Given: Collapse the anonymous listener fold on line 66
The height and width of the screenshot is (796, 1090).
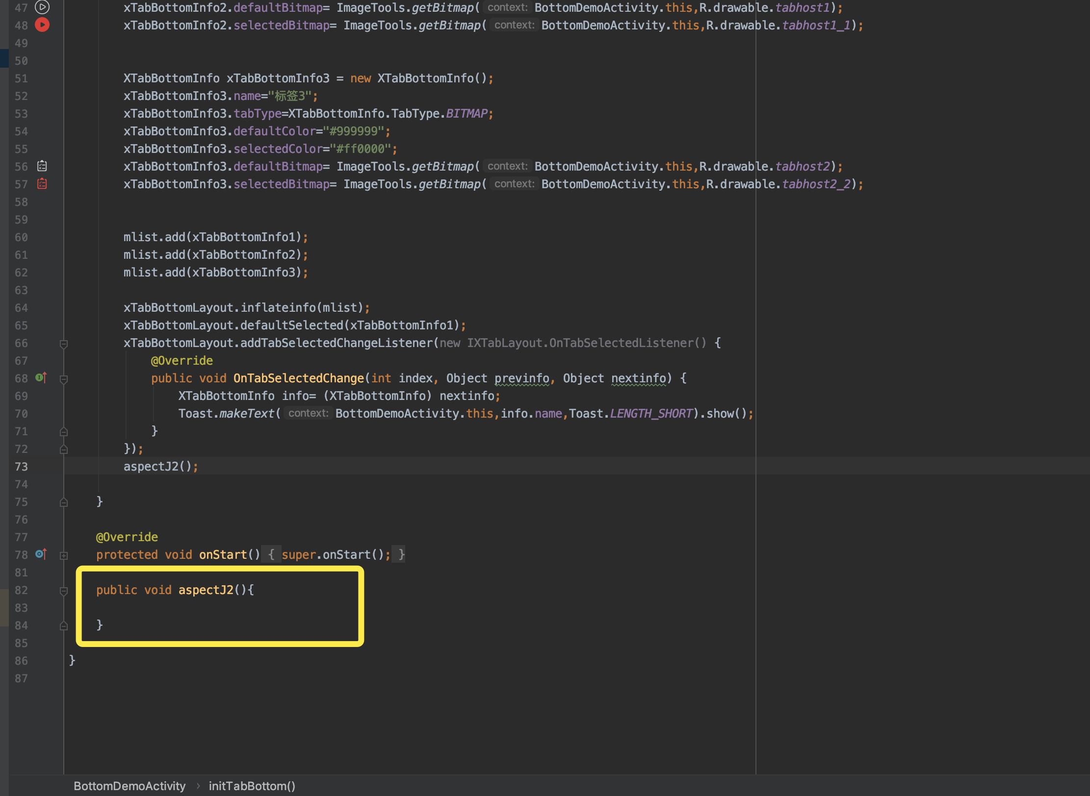Looking at the screenshot, I should [64, 344].
